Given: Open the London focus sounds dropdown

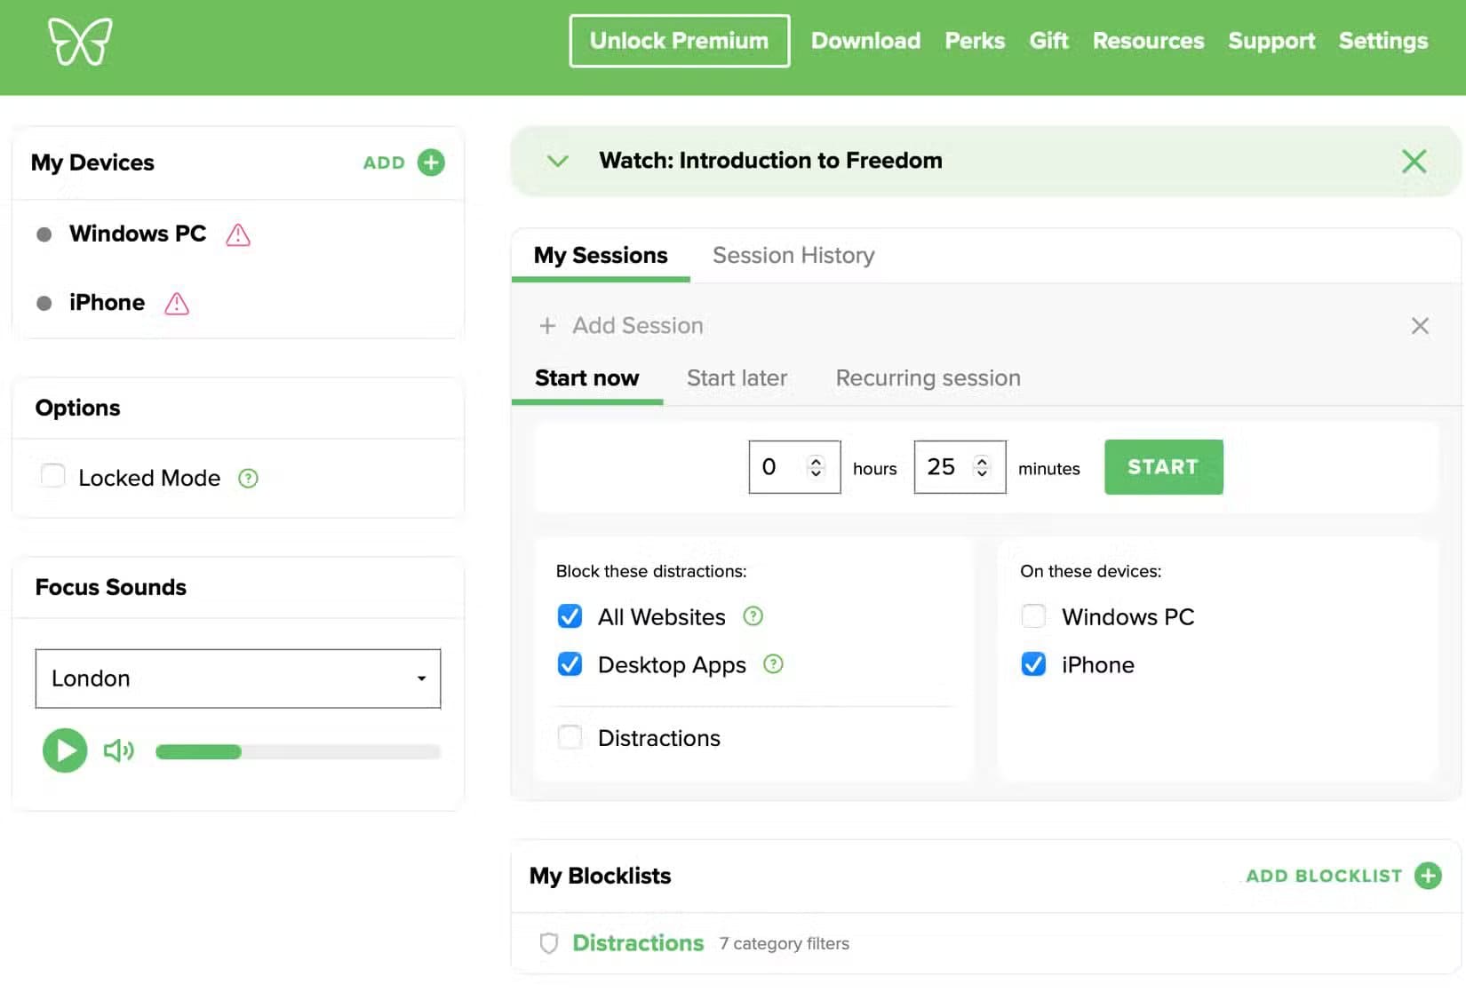Looking at the screenshot, I should 238,679.
